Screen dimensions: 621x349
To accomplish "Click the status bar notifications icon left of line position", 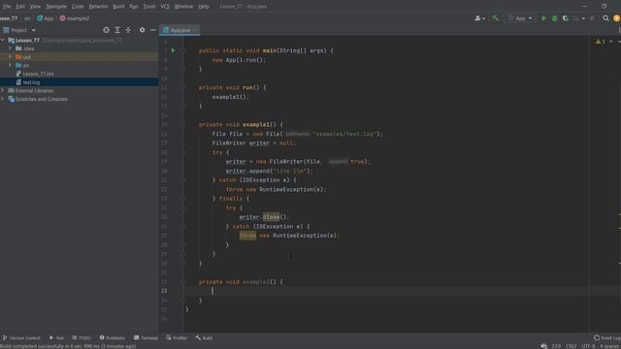I will pyautogui.click(x=544, y=346).
